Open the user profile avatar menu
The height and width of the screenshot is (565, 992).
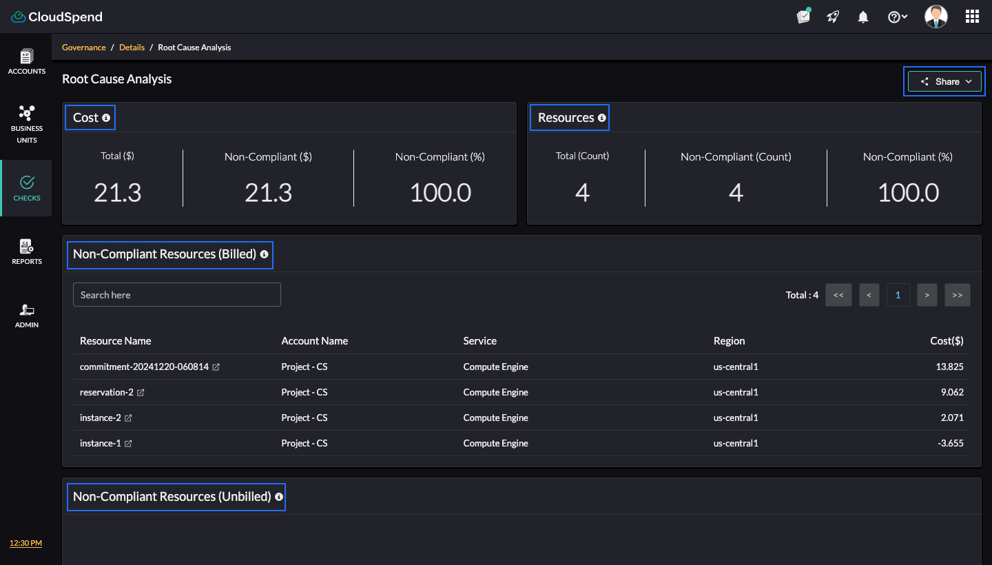[x=936, y=17]
